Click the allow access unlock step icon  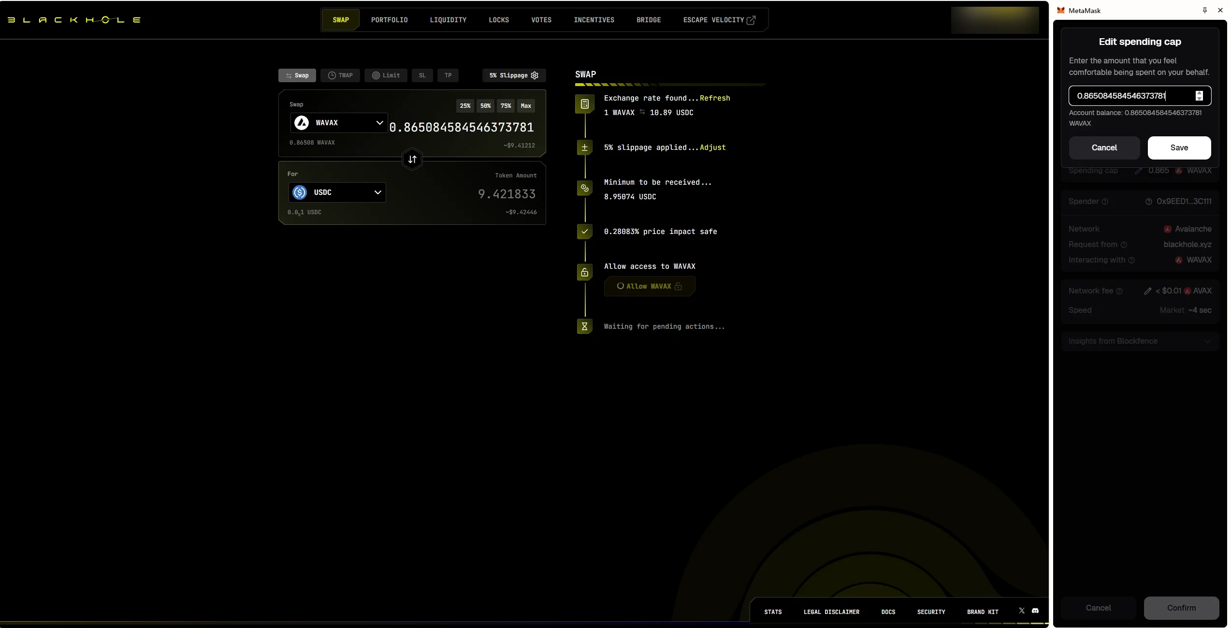coord(584,272)
